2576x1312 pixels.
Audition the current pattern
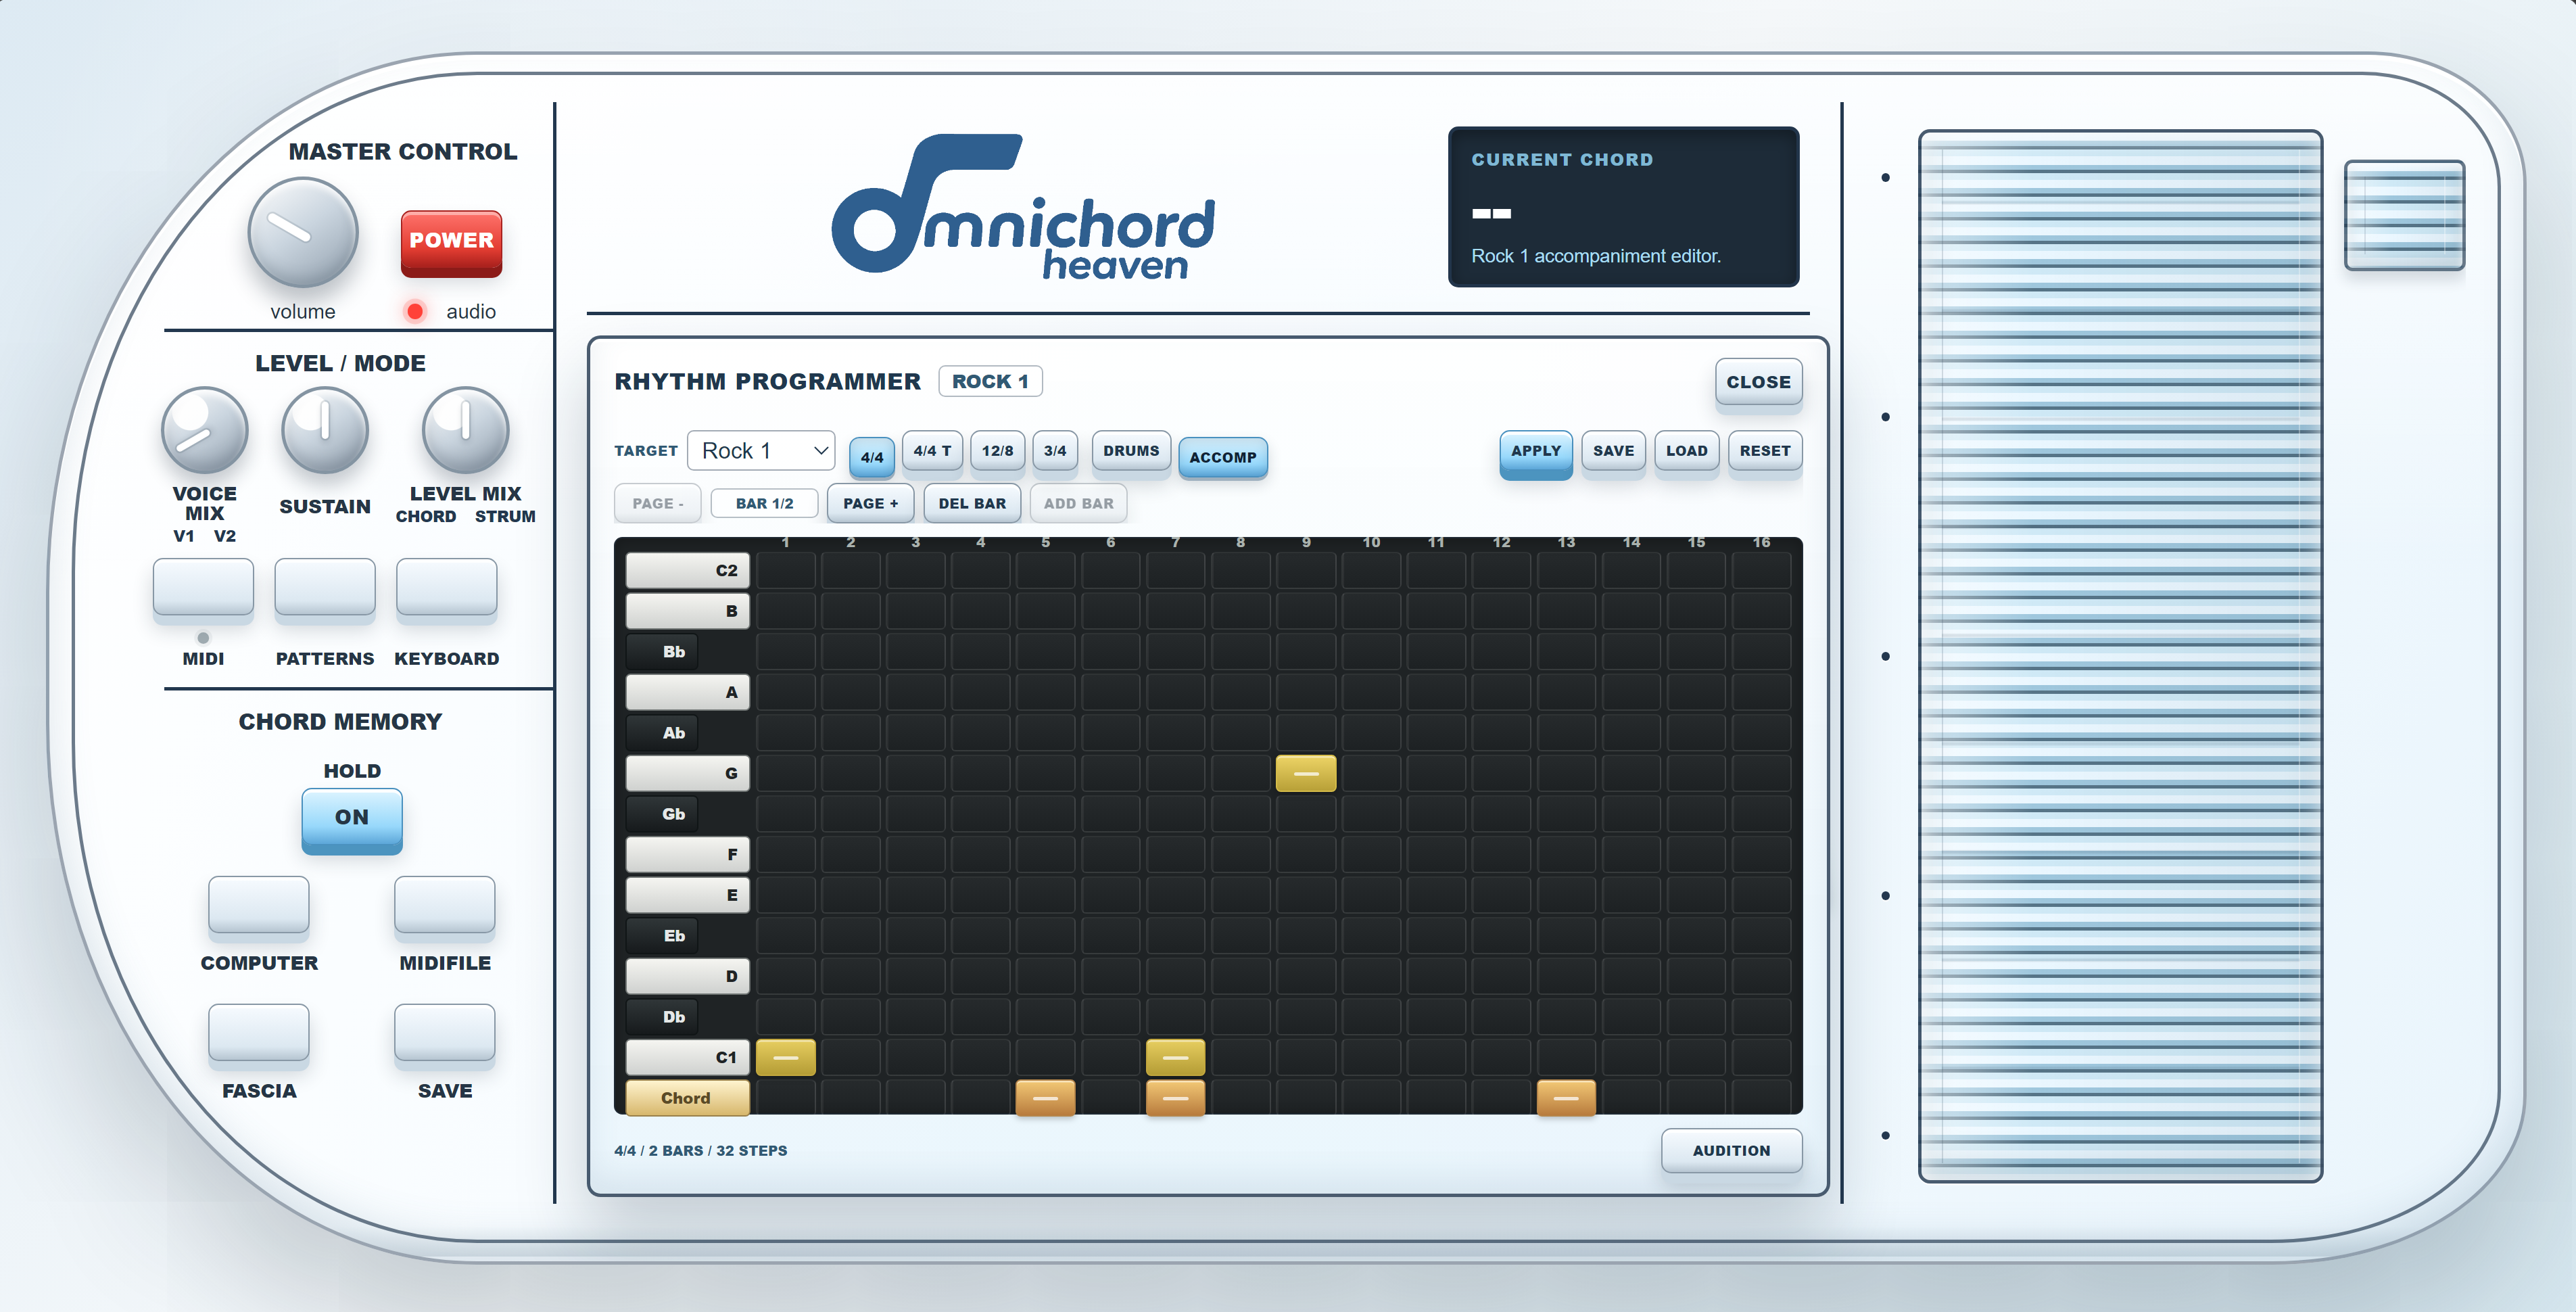coord(1732,1151)
